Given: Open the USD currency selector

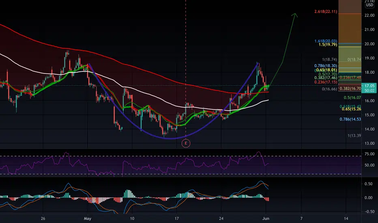Looking at the screenshot, I should pyautogui.click(x=369, y=5).
